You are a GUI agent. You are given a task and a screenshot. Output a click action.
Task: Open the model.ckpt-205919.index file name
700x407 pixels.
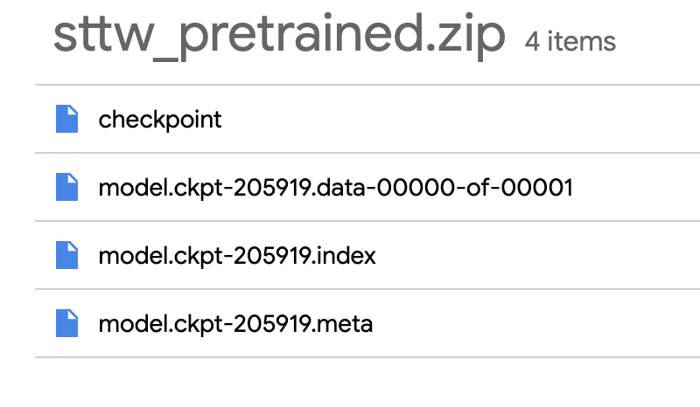point(237,255)
